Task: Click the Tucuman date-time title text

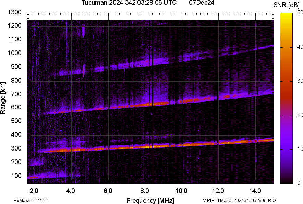Action: (x=129, y=3)
